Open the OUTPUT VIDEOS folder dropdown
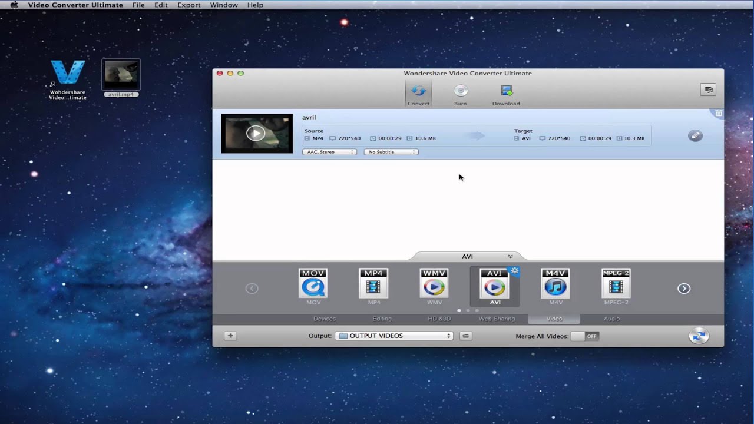The width and height of the screenshot is (754, 424). 394,336
